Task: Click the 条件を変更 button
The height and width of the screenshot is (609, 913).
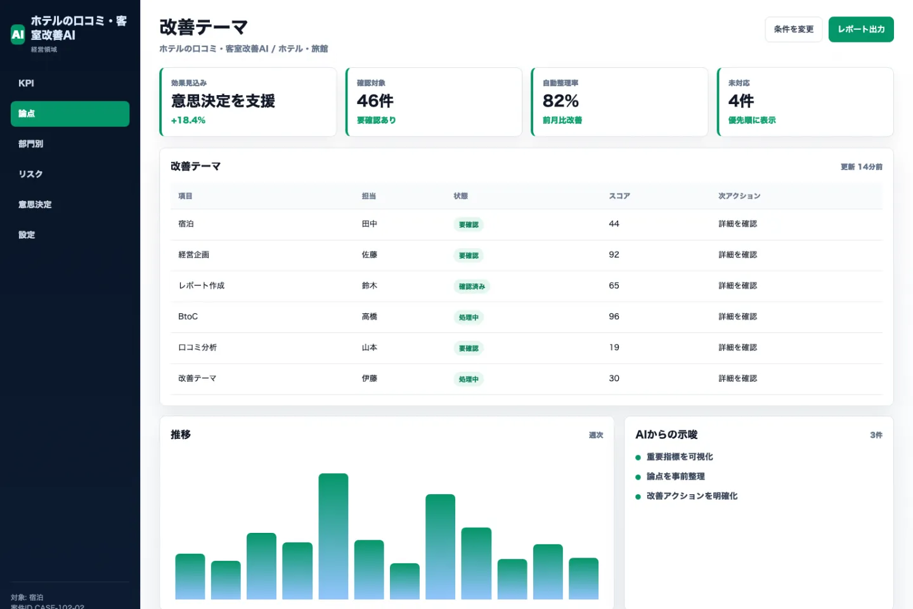Action: tap(793, 29)
